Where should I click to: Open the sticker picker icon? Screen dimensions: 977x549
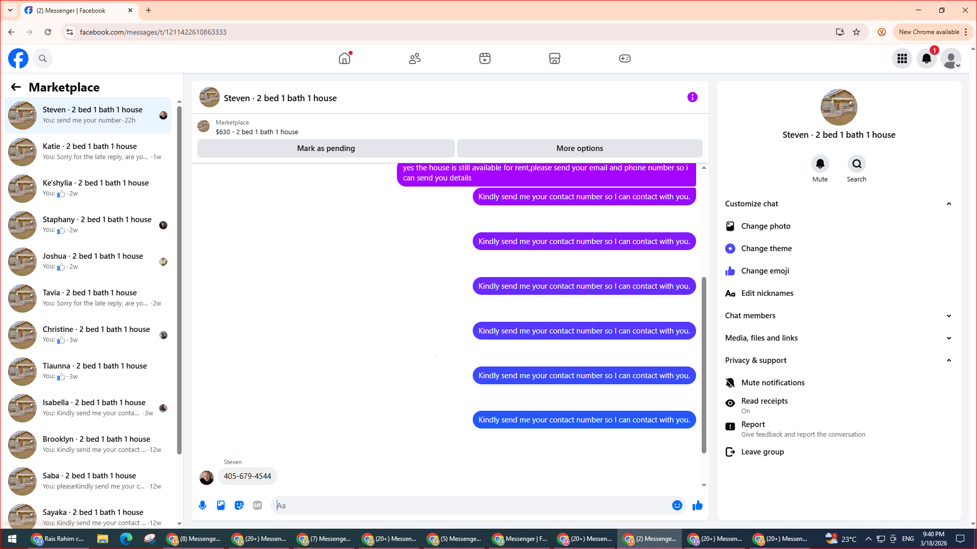pyautogui.click(x=239, y=505)
